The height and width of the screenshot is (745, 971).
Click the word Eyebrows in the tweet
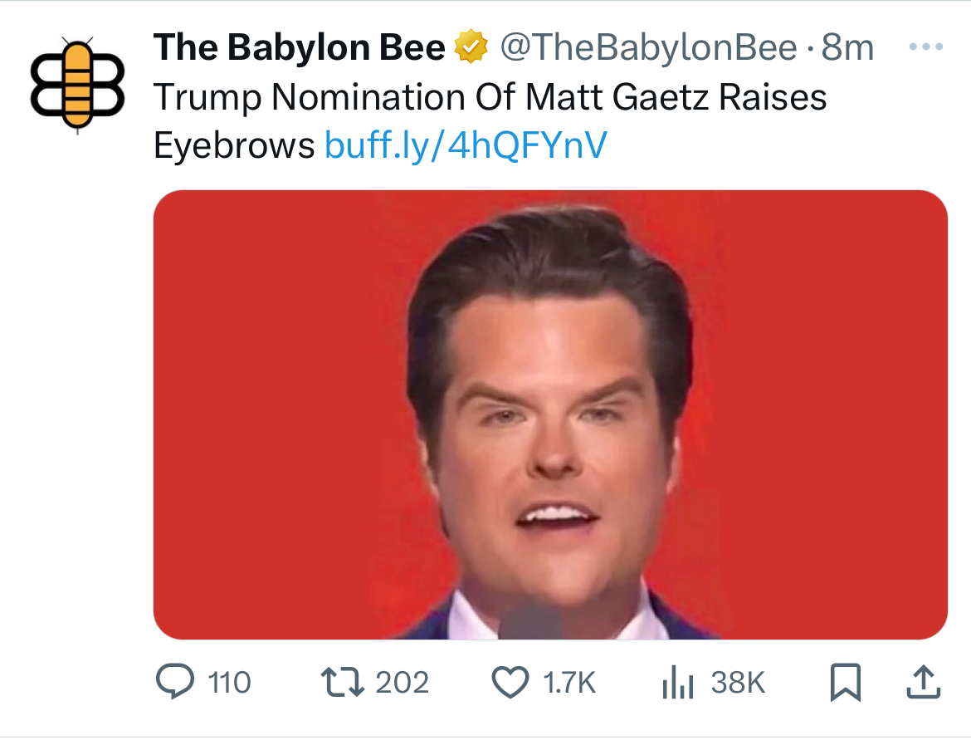[x=234, y=146]
